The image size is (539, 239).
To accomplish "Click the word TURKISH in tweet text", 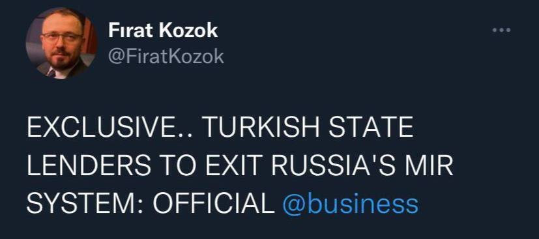I will coord(263,128).
